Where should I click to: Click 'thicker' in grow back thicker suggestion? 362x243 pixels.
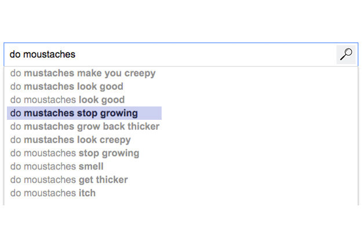(x=144, y=126)
